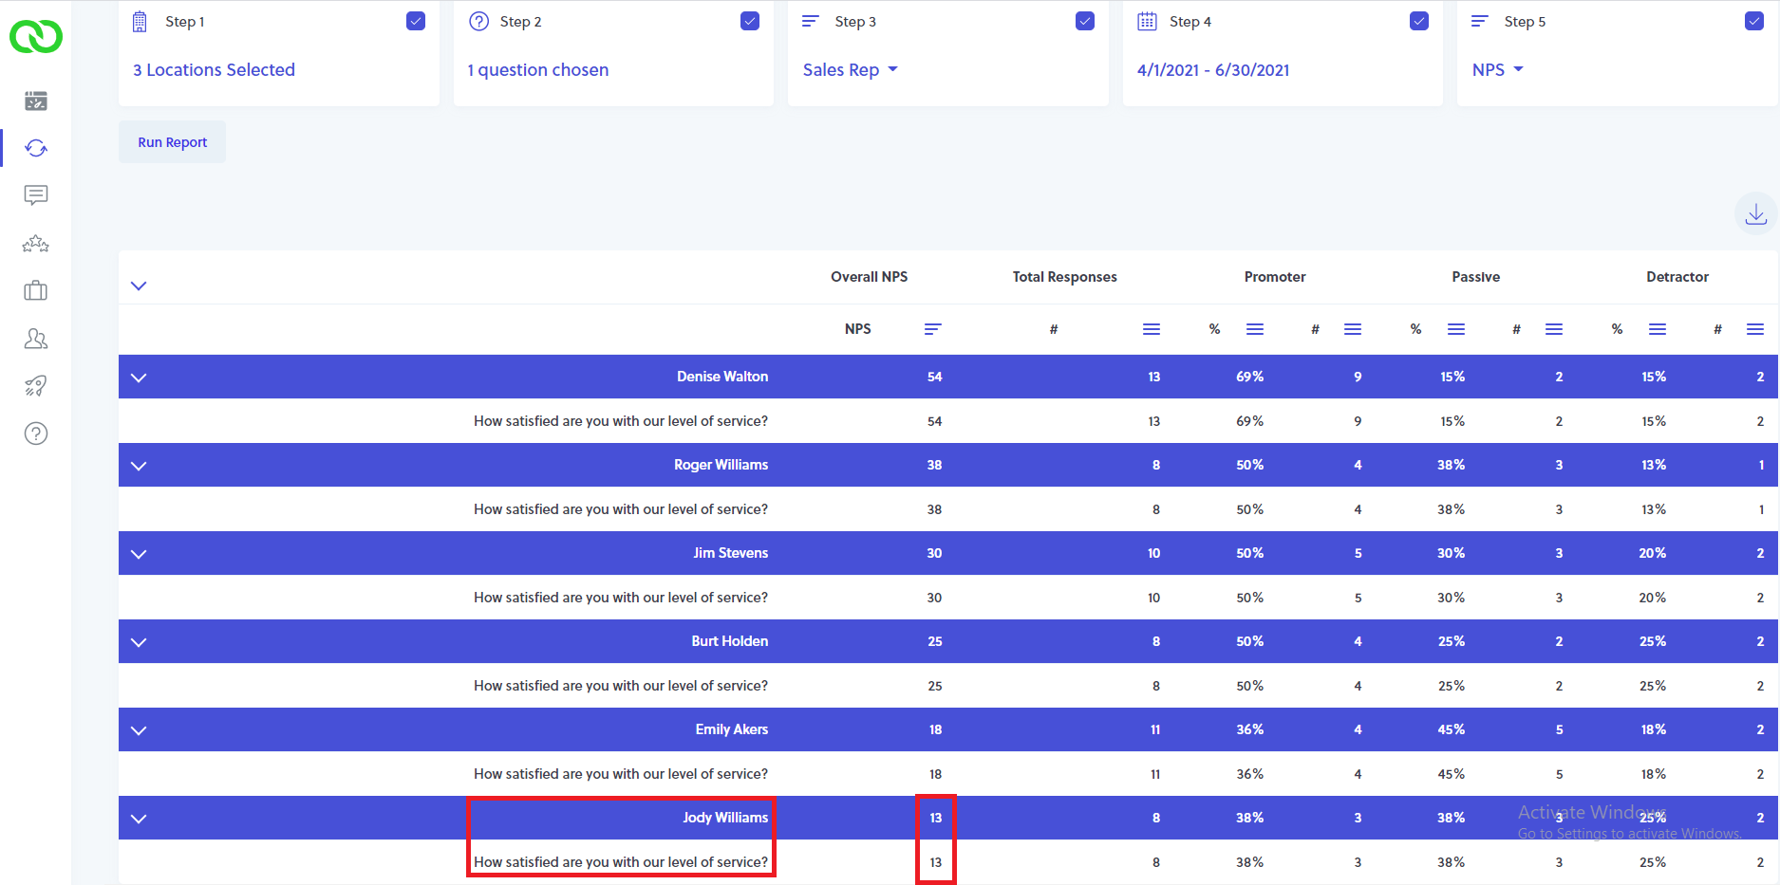The height and width of the screenshot is (885, 1780).
Task: Select the Emily Akers name
Action: tap(731, 729)
